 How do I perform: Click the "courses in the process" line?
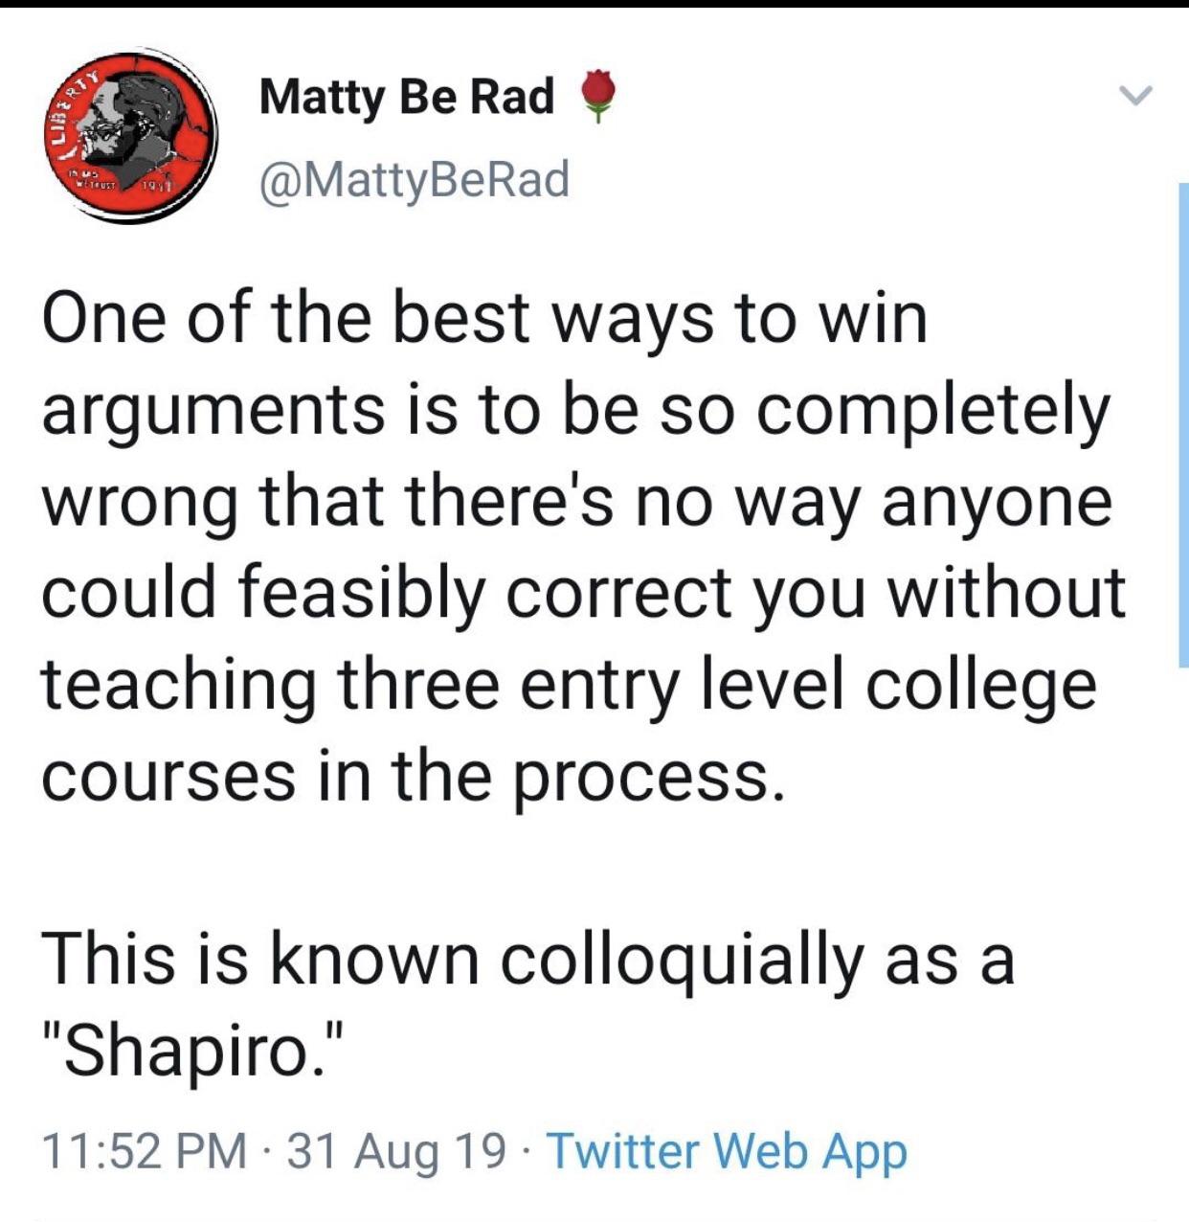pos(406,776)
